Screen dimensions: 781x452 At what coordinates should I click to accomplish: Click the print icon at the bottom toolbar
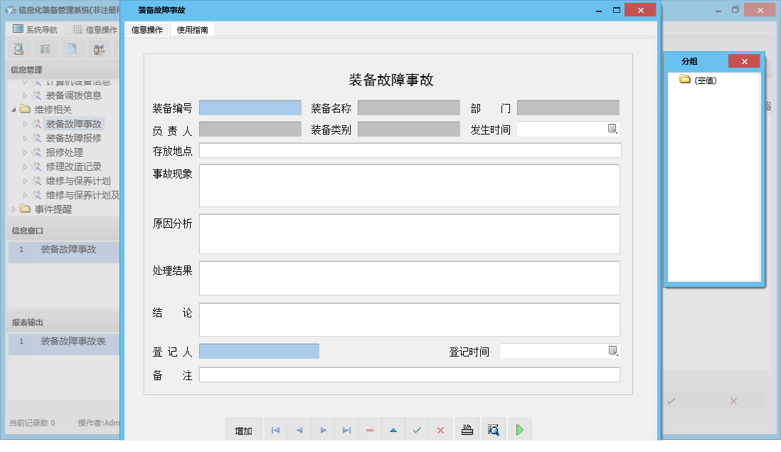(467, 429)
